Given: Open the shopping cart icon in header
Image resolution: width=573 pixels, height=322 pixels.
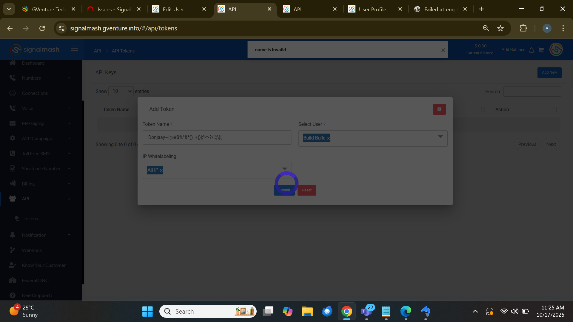Looking at the screenshot, I should pyautogui.click(x=541, y=50).
